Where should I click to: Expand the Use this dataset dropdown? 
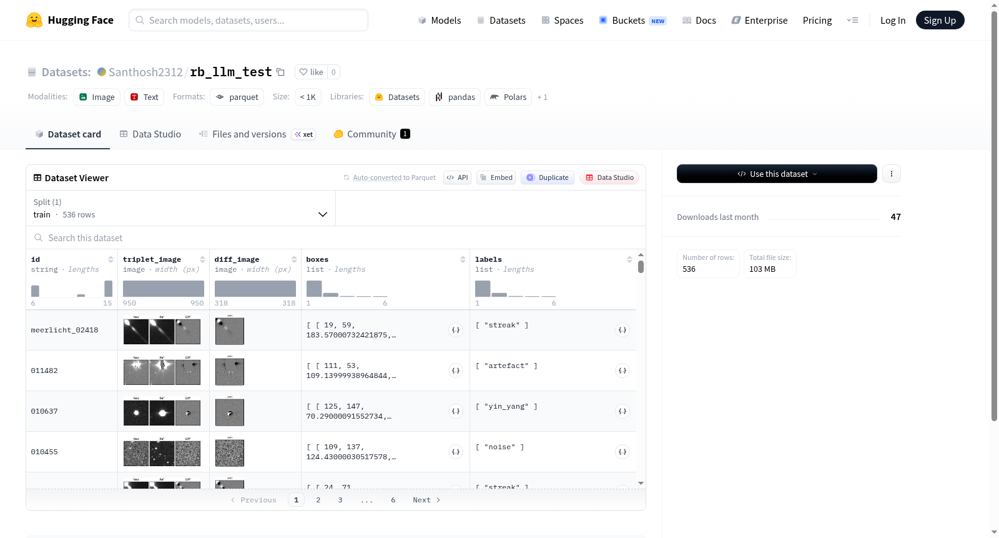[777, 174]
